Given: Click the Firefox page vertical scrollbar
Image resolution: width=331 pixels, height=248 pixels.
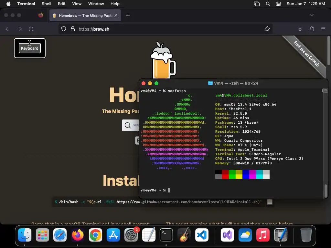Looking at the screenshot, I should 328,51.
